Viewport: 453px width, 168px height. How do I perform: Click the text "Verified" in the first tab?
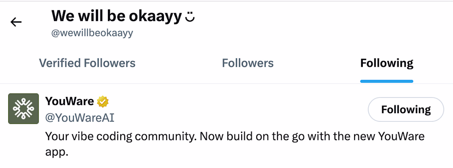[60, 63]
